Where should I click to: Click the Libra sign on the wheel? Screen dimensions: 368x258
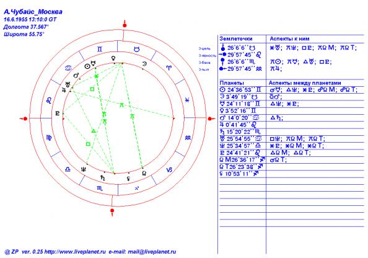click(x=68, y=169)
